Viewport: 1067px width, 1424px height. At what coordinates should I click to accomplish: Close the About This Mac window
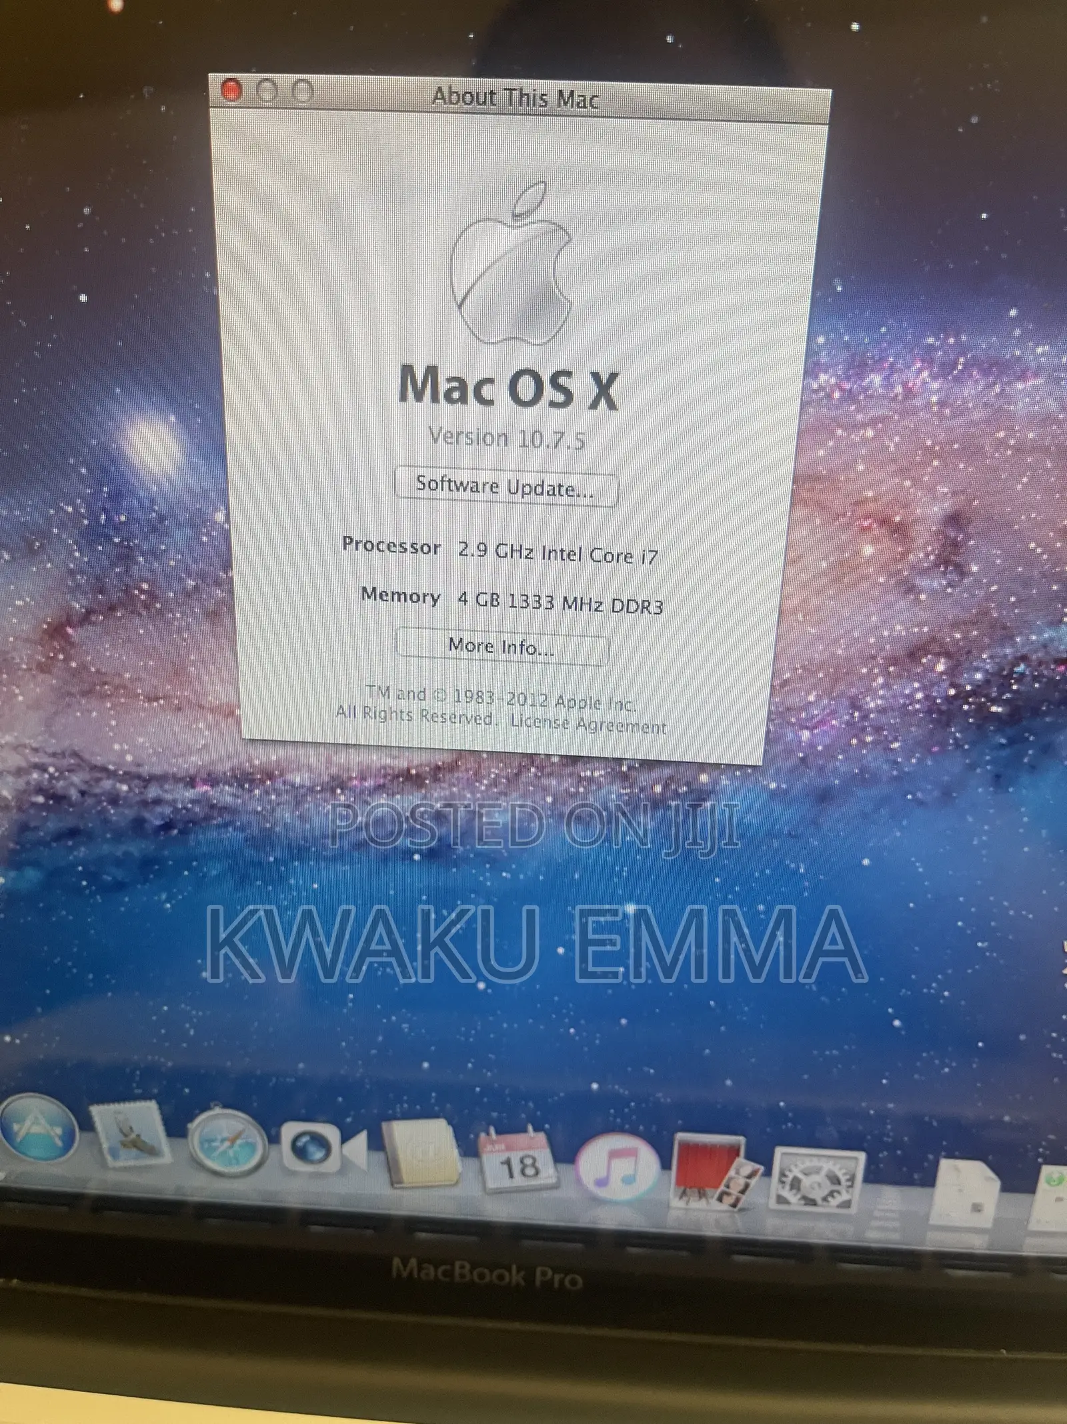coord(231,91)
